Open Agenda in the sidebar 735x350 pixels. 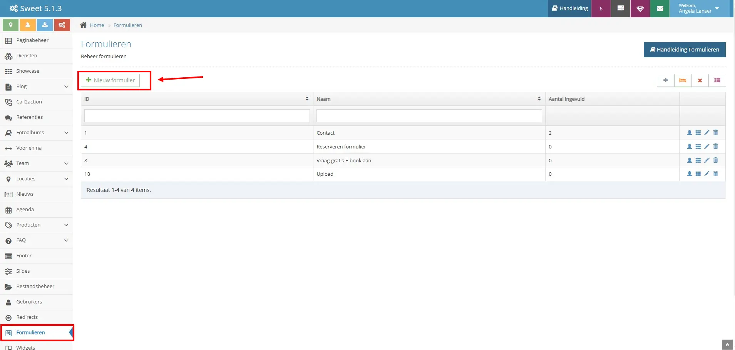tap(36, 210)
